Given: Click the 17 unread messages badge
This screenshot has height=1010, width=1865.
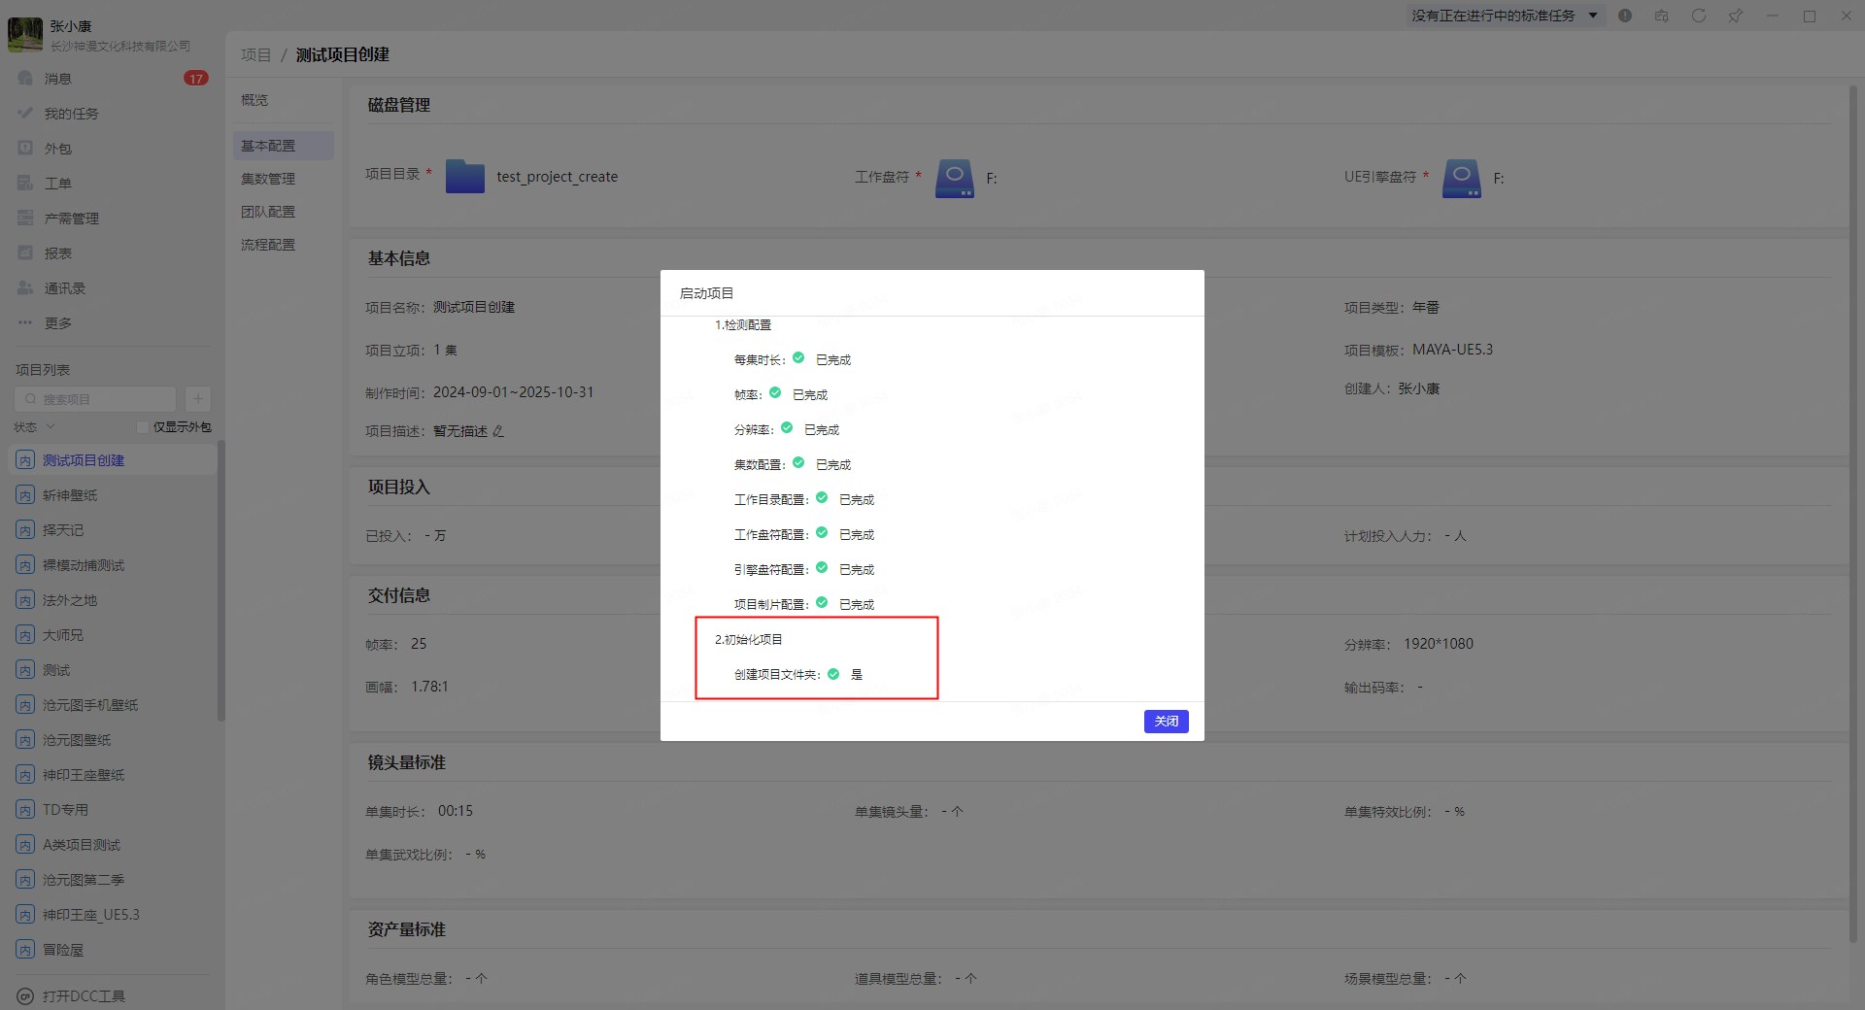Looking at the screenshot, I should [x=196, y=79].
